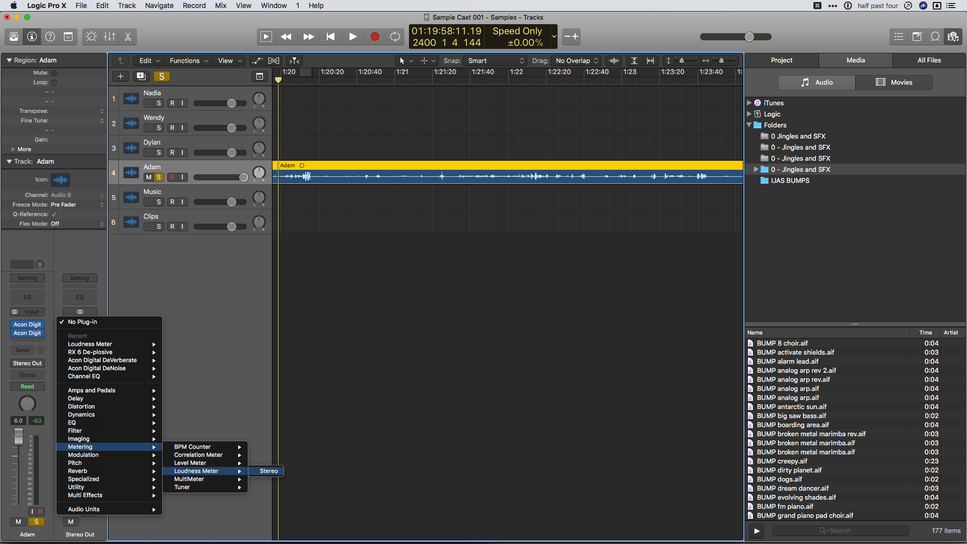Click the Stereo Out output button
Image resolution: width=967 pixels, height=544 pixels.
(x=27, y=363)
